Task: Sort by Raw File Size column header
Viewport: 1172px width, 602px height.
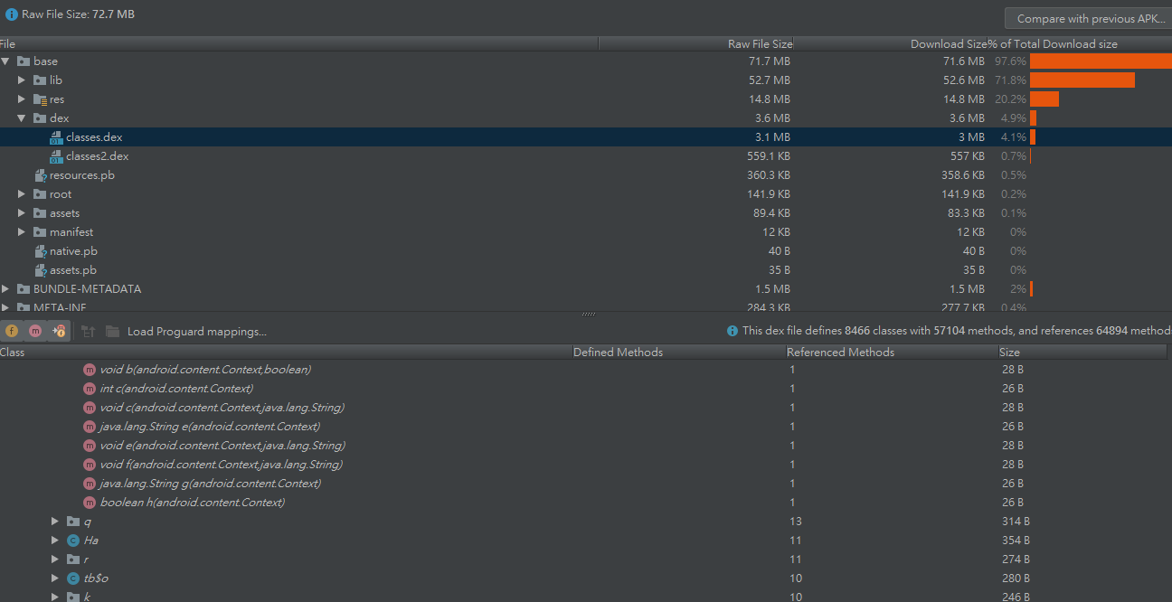Action: click(696, 43)
